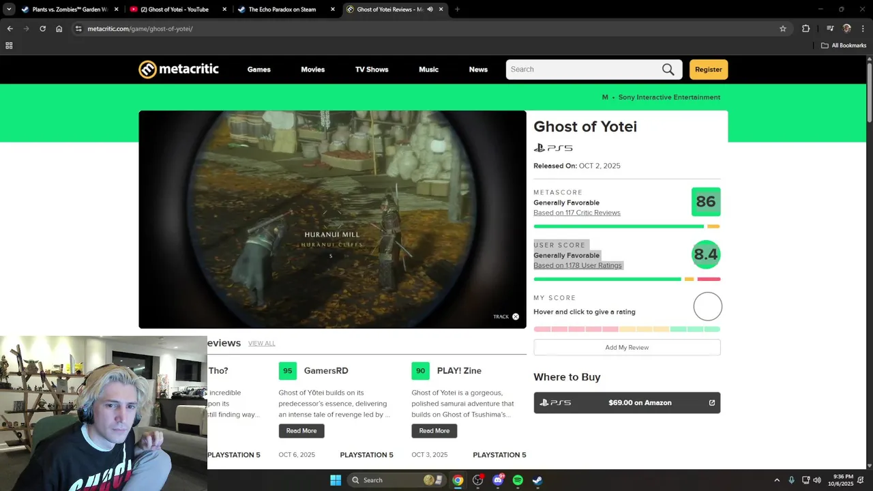The width and height of the screenshot is (873, 491).
Task: Open the media control icon in toolbar
Action: point(830,29)
